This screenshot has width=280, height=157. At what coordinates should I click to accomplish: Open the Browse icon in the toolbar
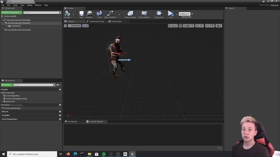[89, 14]
